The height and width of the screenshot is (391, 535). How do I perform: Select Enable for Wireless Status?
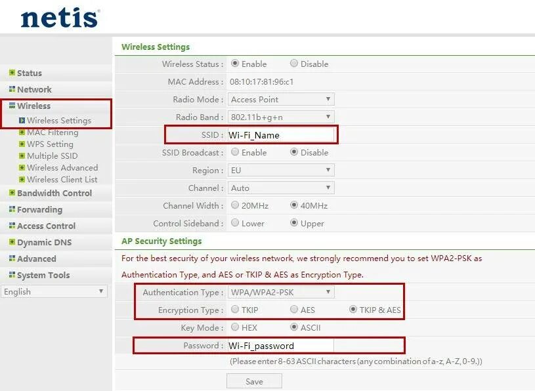[x=235, y=64]
